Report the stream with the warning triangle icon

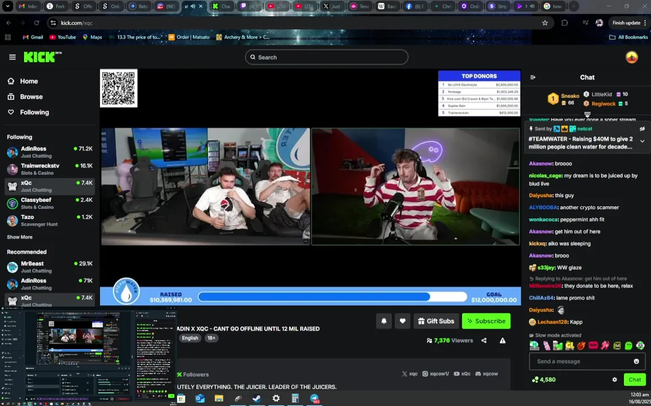pos(503,341)
